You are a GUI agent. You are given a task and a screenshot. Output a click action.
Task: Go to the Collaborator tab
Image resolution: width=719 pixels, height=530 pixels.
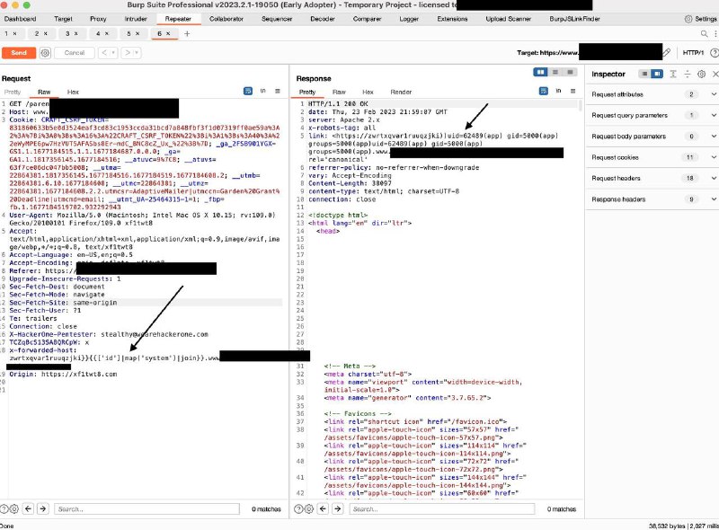(x=226, y=19)
